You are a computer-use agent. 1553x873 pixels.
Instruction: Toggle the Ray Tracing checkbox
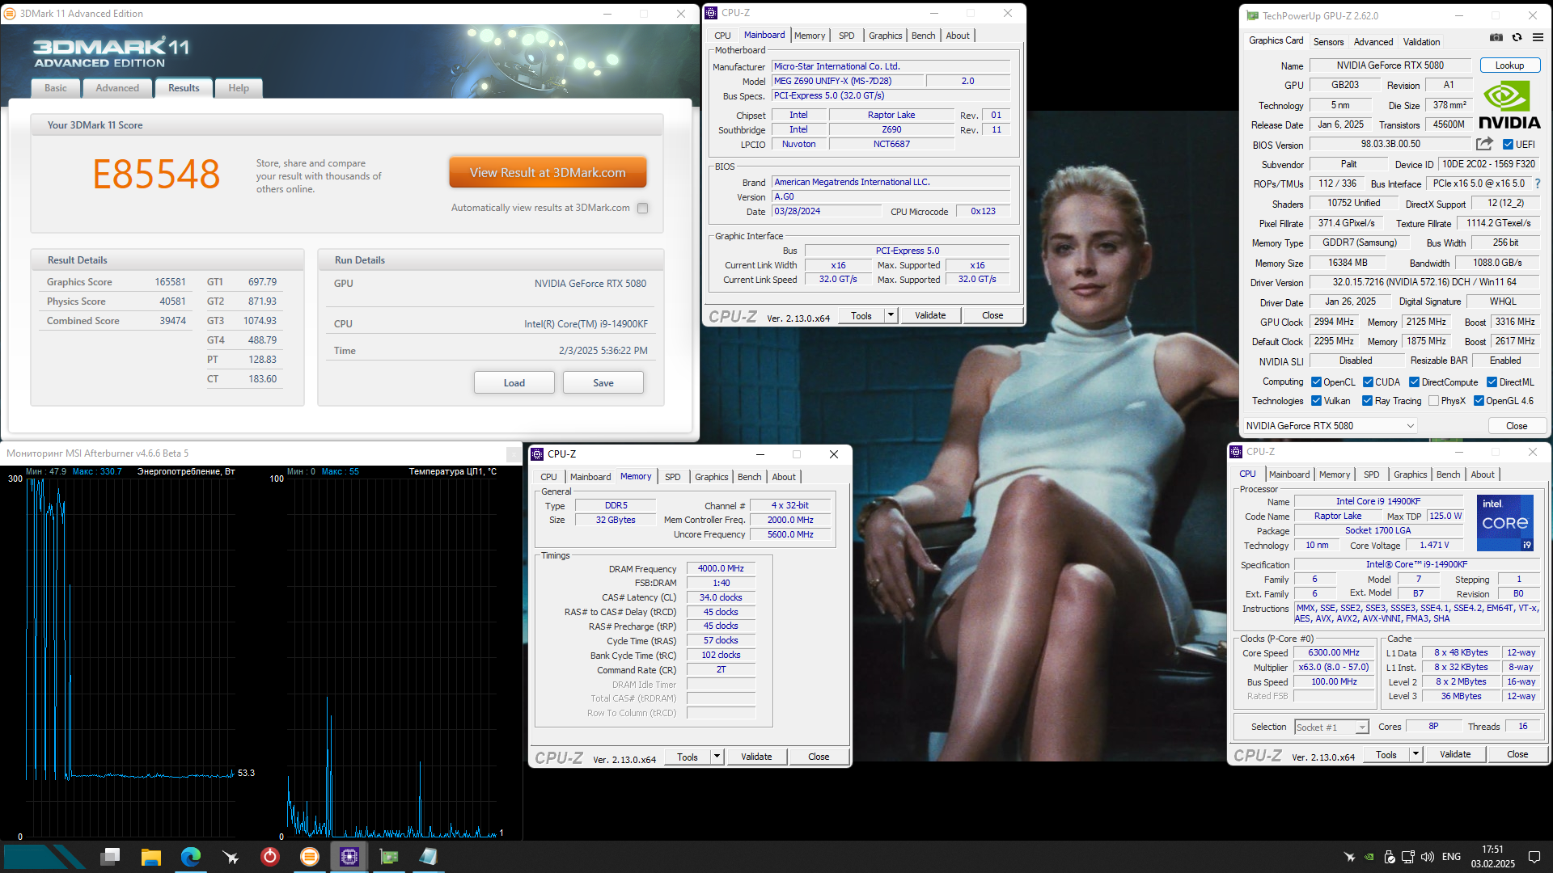1367,401
